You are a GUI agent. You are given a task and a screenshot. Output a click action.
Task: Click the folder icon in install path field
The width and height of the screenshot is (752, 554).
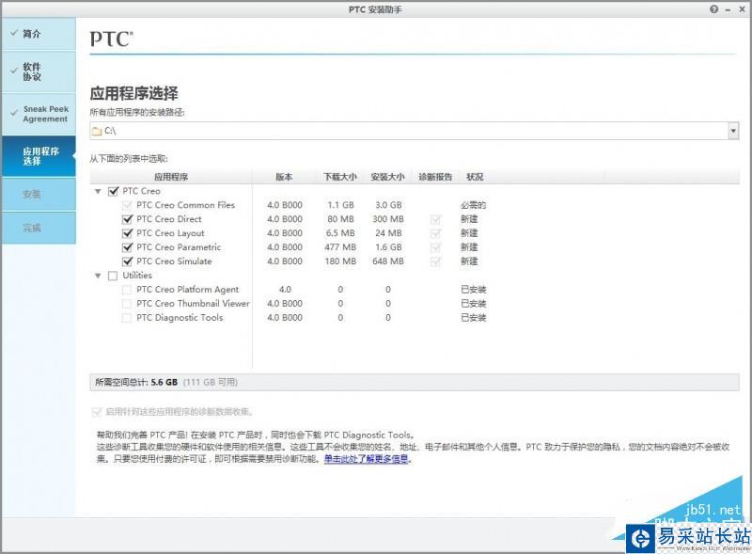[97, 131]
